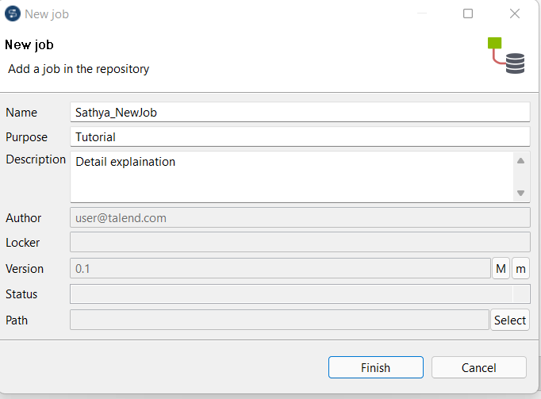
Task: Focus the Purpose field with Tutorial
Action: [x=300, y=136]
